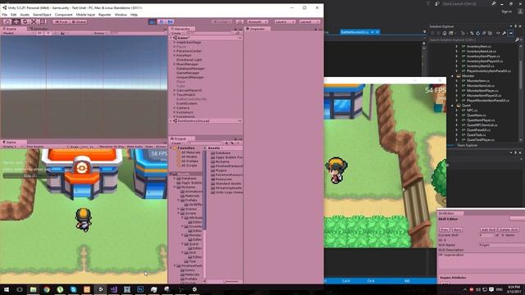
Task: Toggle Stats overlay in Game view
Action: click(149, 147)
